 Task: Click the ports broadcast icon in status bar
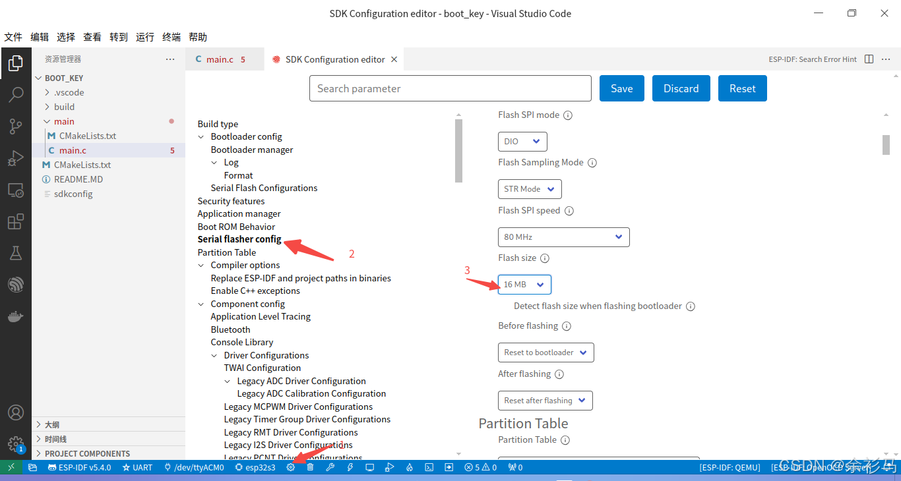point(515,467)
